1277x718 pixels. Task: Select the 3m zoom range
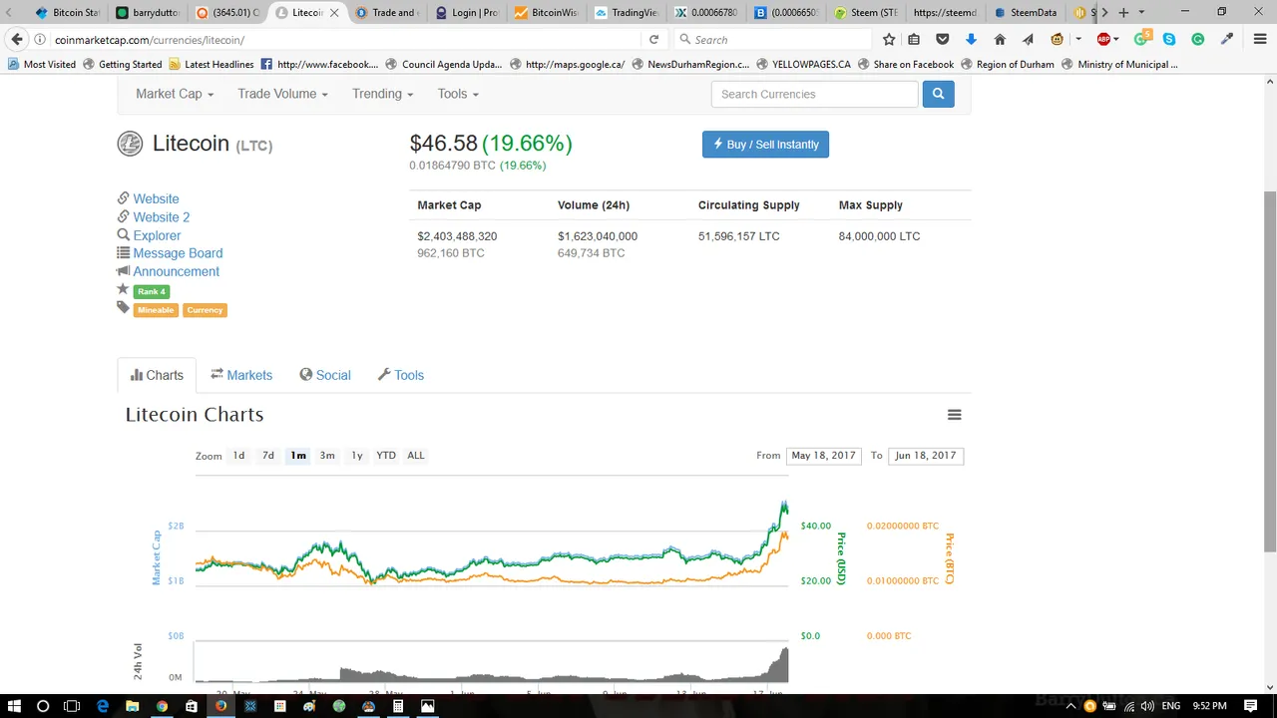point(327,456)
